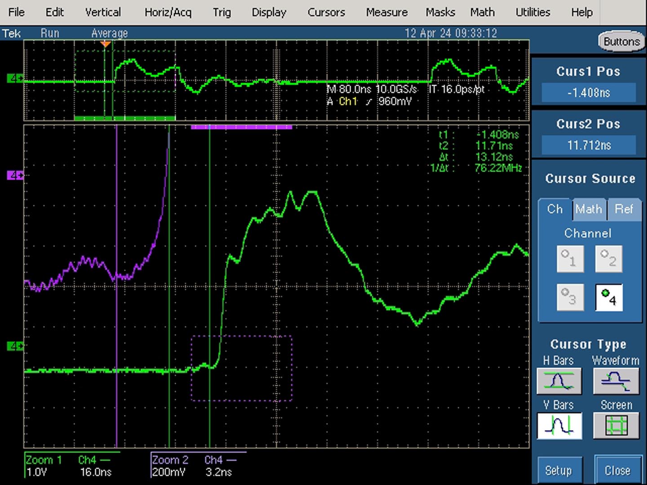
Task: Click the orange trigger position marker
Action: click(x=106, y=44)
